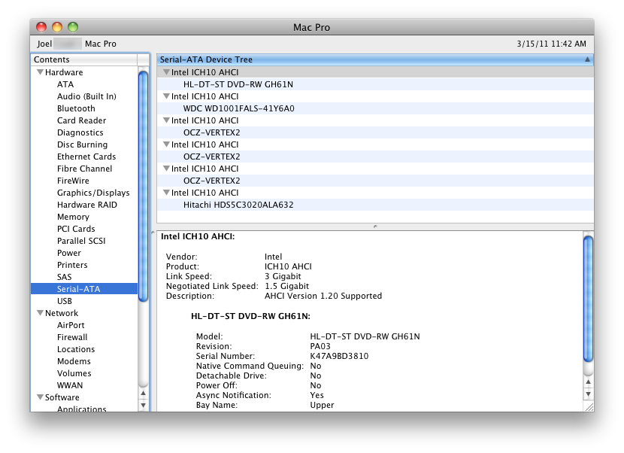Open the USB hardware section
The width and height of the screenshot is (624, 453).
coord(65,301)
